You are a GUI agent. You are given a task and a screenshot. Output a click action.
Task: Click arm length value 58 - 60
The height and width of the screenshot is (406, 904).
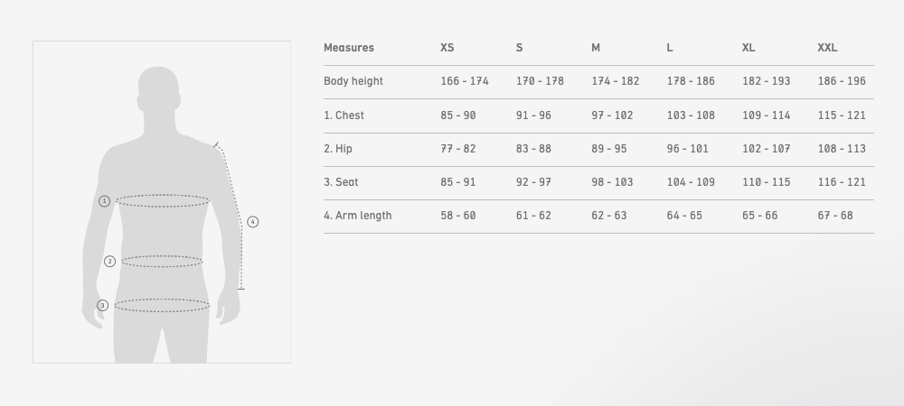457,216
